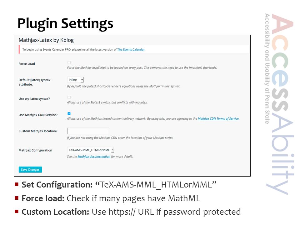Viewport: 300px width, 225px height.
Task: Click the Inline dropdown arrow
Action: pyautogui.click(x=82, y=80)
